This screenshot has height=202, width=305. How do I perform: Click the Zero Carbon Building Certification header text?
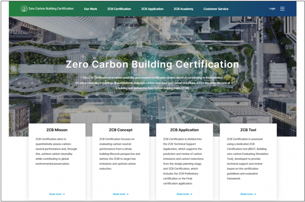[51, 8]
